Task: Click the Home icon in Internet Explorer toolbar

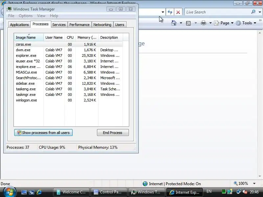Action: [x=174, y=23]
